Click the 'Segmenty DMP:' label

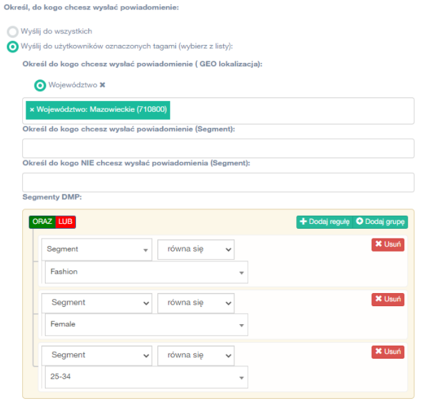52,197
